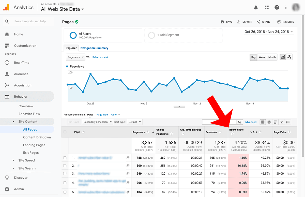305x197 pixels.
Task: Switch to the Navigation Summary tab
Action: pos(94,48)
